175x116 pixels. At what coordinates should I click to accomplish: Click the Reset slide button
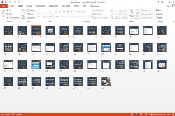pos(30,14)
